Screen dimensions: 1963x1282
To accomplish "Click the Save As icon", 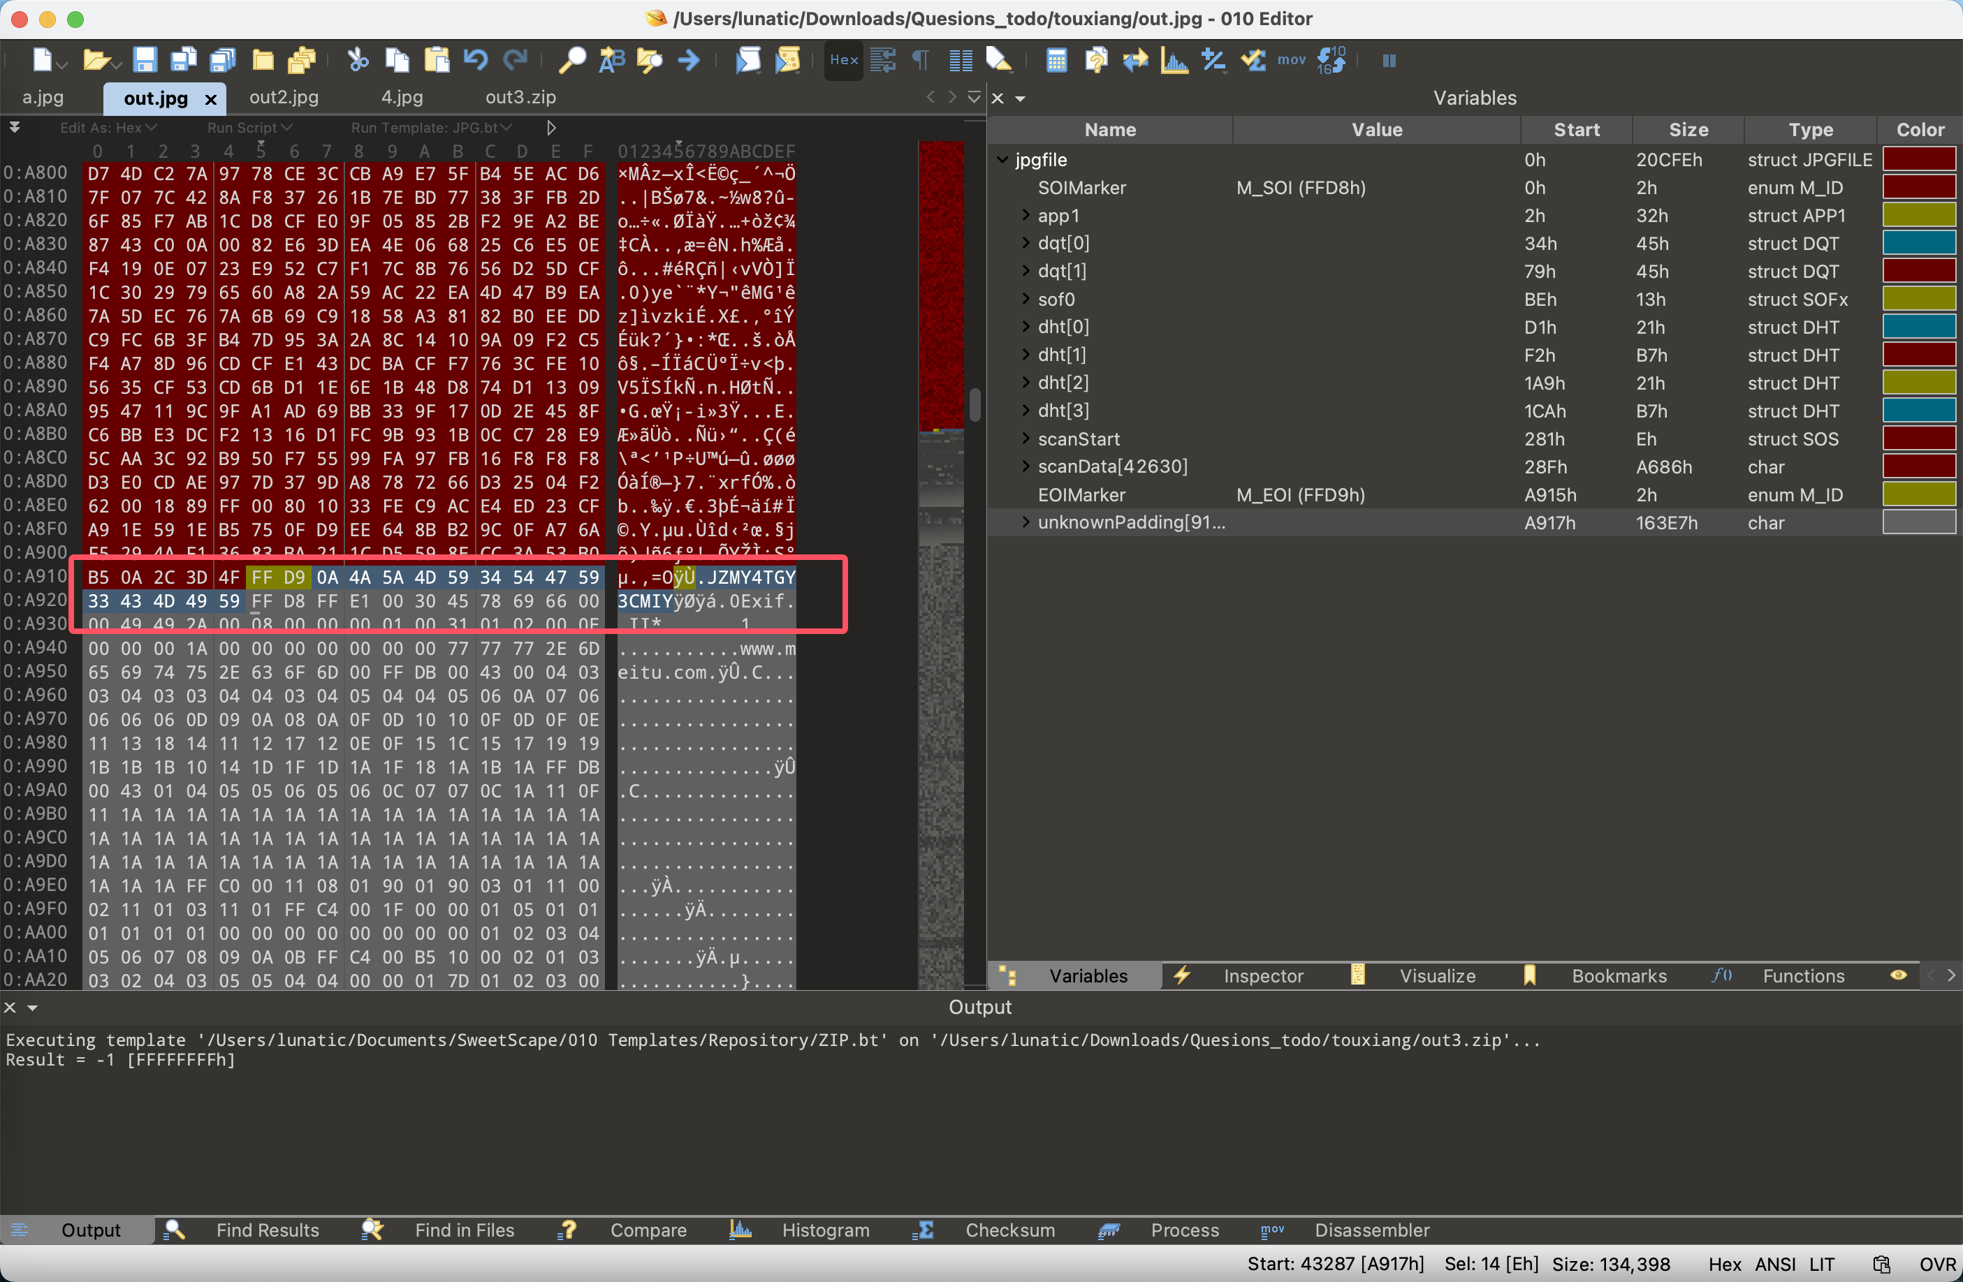I will tap(183, 60).
